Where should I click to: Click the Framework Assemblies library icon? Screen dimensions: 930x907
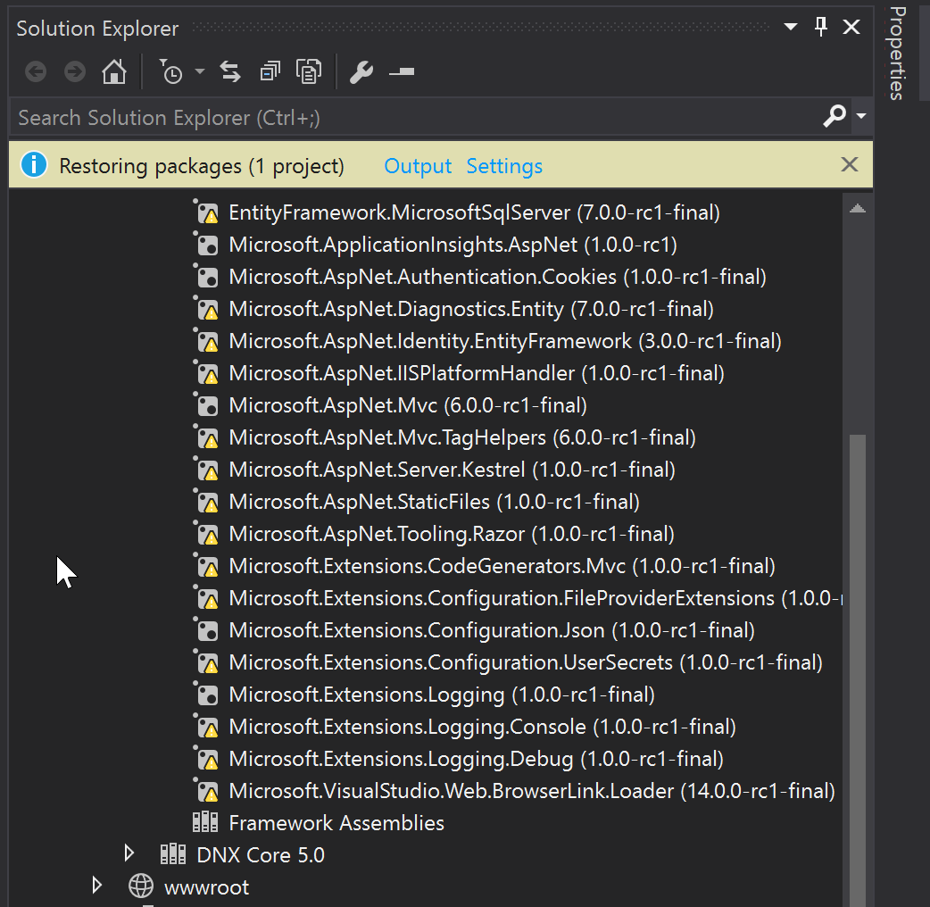tap(205, 822)
